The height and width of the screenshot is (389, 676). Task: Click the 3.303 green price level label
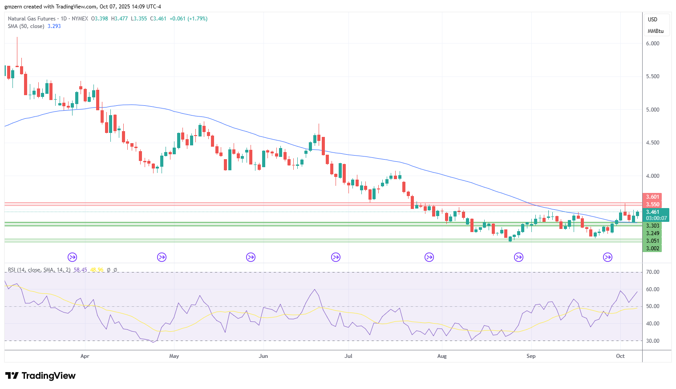coord(652,226)
